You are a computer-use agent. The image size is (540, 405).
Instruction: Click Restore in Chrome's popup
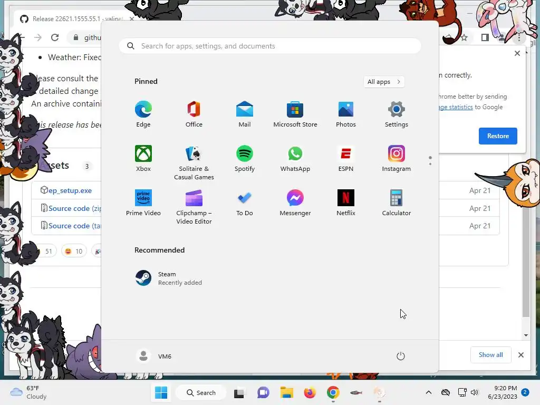(498, 136)
